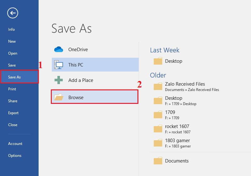Viewport: 251px width, 176px height.
Task: Click the Zalo Received Files folder icon
Action: tap(158, 87)
